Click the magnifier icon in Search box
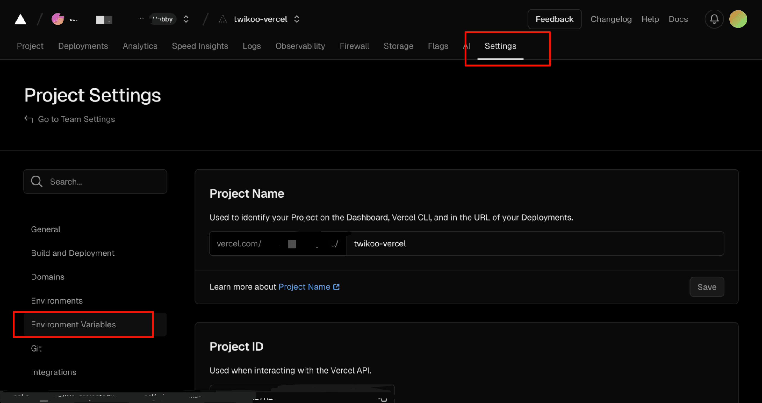This screenshot has width=762, height=403. tap(37, 181)
